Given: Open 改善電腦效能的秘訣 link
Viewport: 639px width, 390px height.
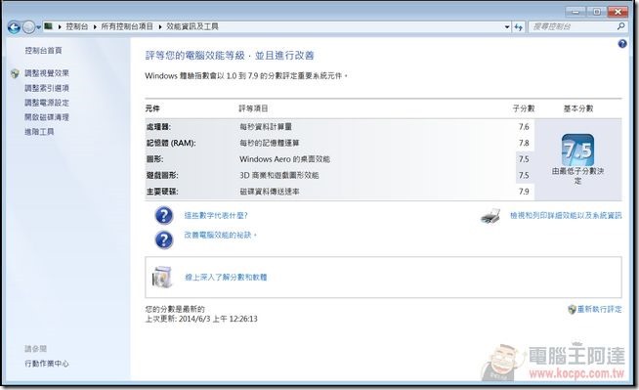Looking at the screenshot, I should pos(221,236).
